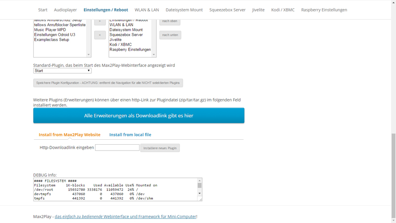Select Squeezebox Server in right list

pyautogui.click(x=126, y=35)
